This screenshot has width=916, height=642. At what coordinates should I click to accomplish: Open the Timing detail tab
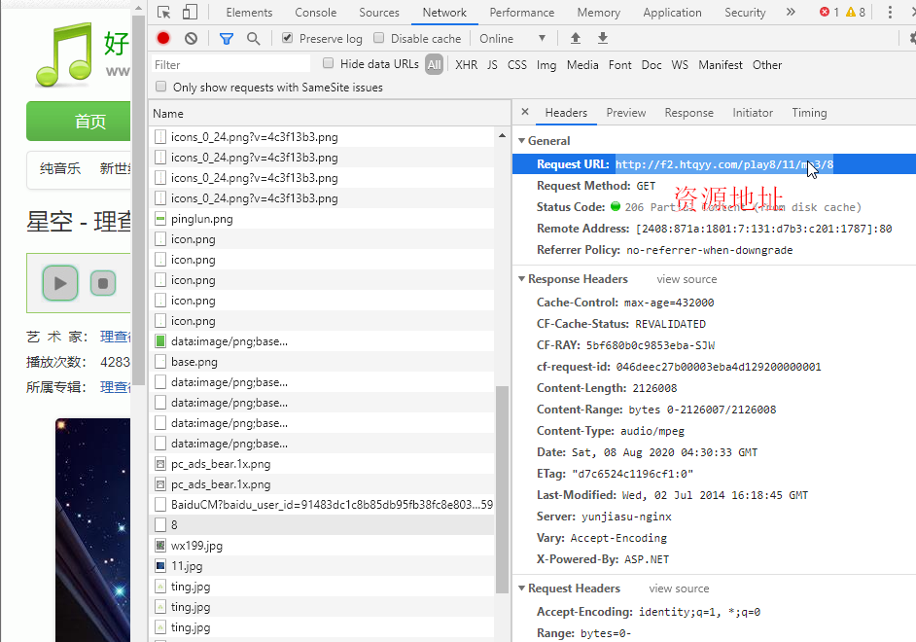point(809,113)
